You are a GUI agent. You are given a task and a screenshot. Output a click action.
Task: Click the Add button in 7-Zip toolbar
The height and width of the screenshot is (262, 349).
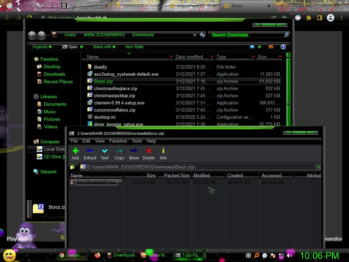click(x=75, y=154)
